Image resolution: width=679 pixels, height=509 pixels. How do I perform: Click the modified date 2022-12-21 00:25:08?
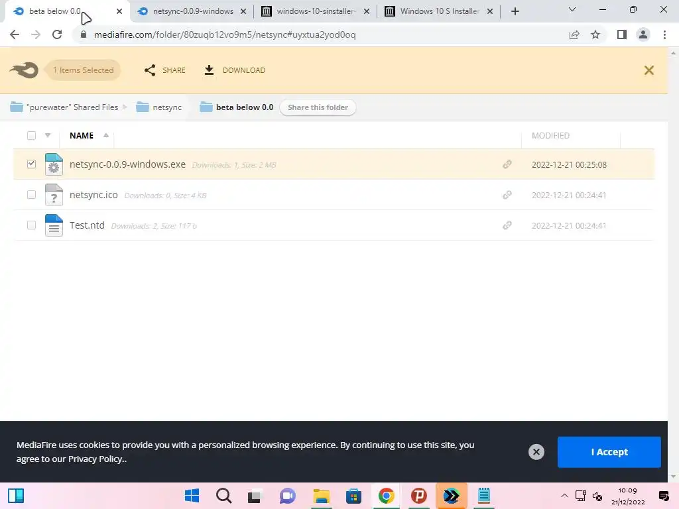(569, 164)
